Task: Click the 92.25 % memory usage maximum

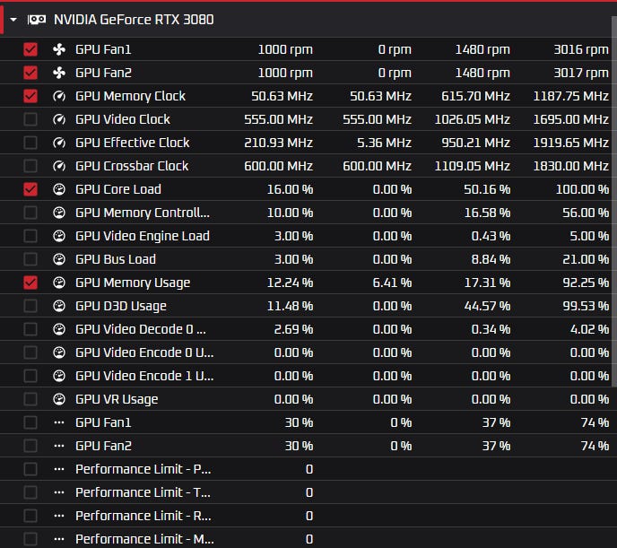Action: 586,283
